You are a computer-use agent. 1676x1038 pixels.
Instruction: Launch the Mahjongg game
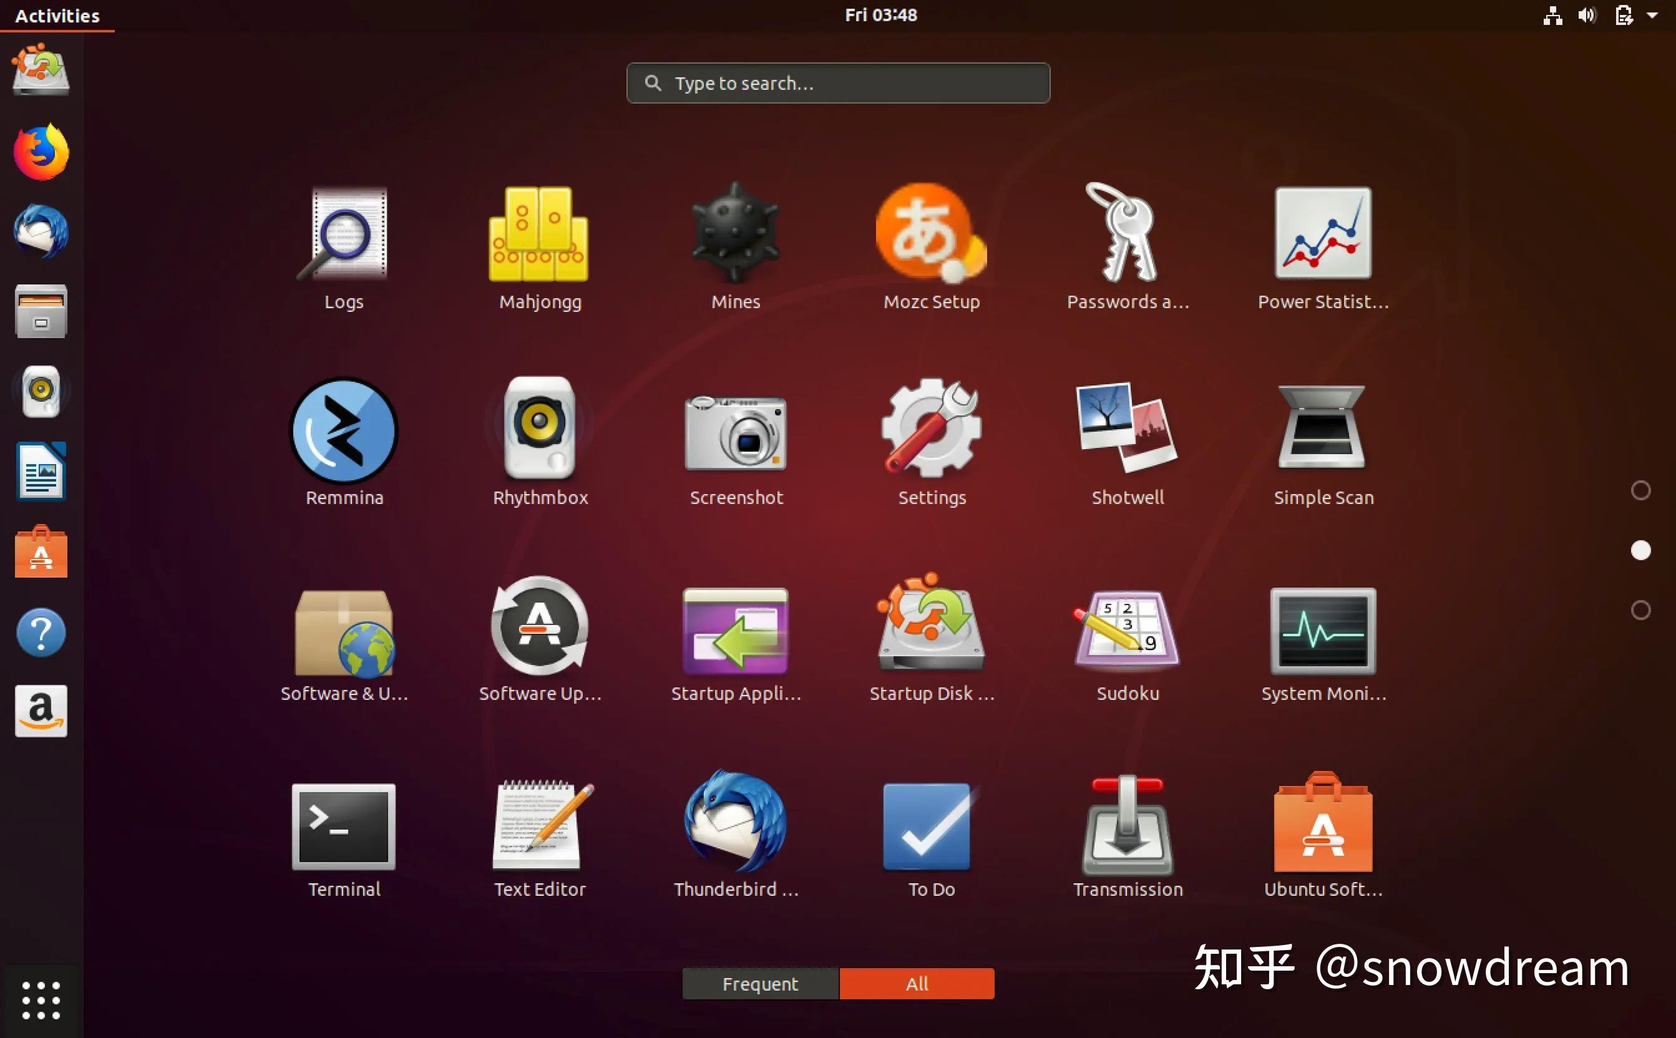click(540, 247)
